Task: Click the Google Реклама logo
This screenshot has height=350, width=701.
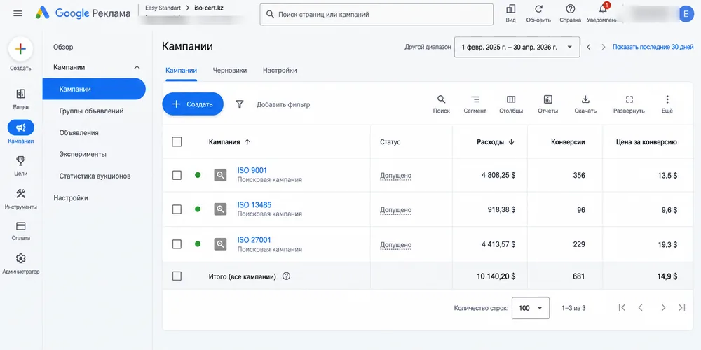Action: [83, 13]
